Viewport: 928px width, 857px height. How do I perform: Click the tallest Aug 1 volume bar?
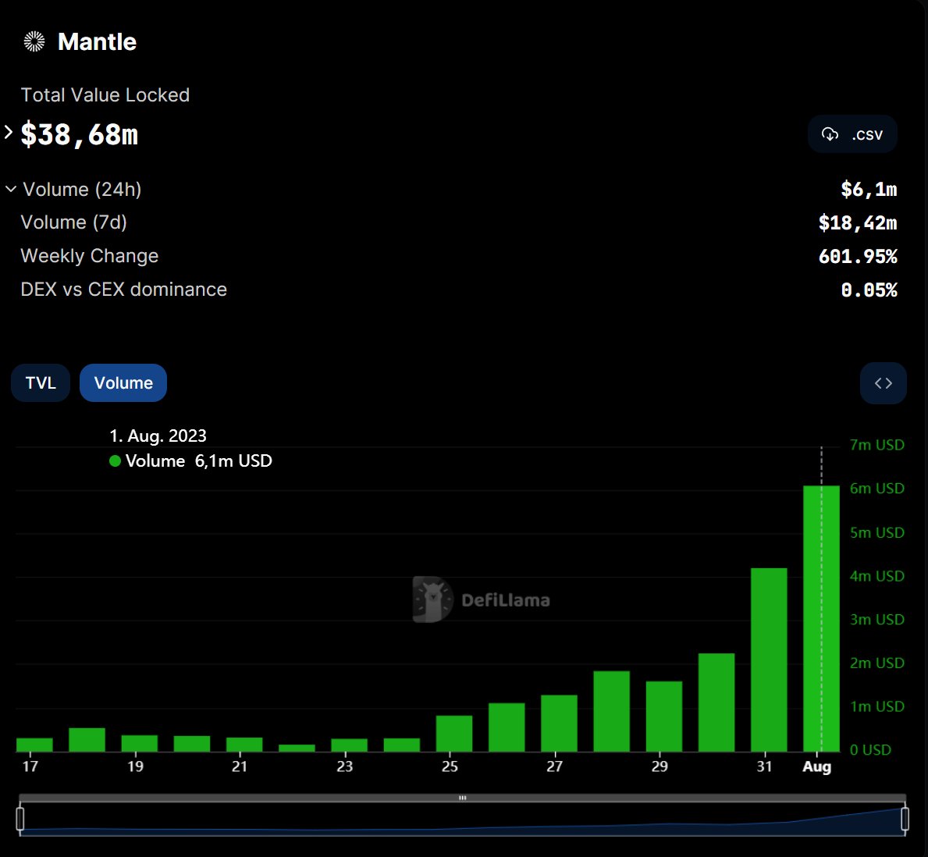tap(820, 617)
